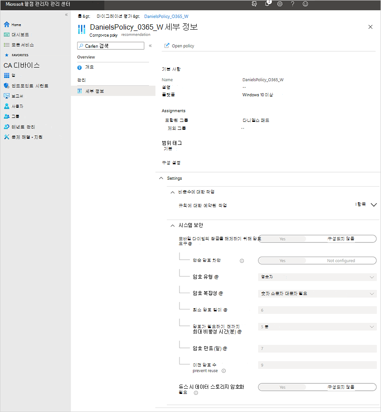381x412 pixels.
Task: Click the 엔드포인트 shield icon in sidebar
Action: (x=7, y=86)
